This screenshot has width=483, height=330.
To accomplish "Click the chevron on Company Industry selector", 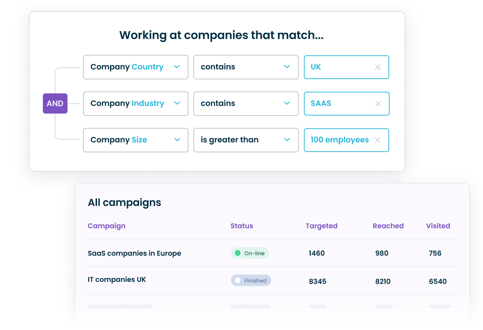I will point(178,103).
